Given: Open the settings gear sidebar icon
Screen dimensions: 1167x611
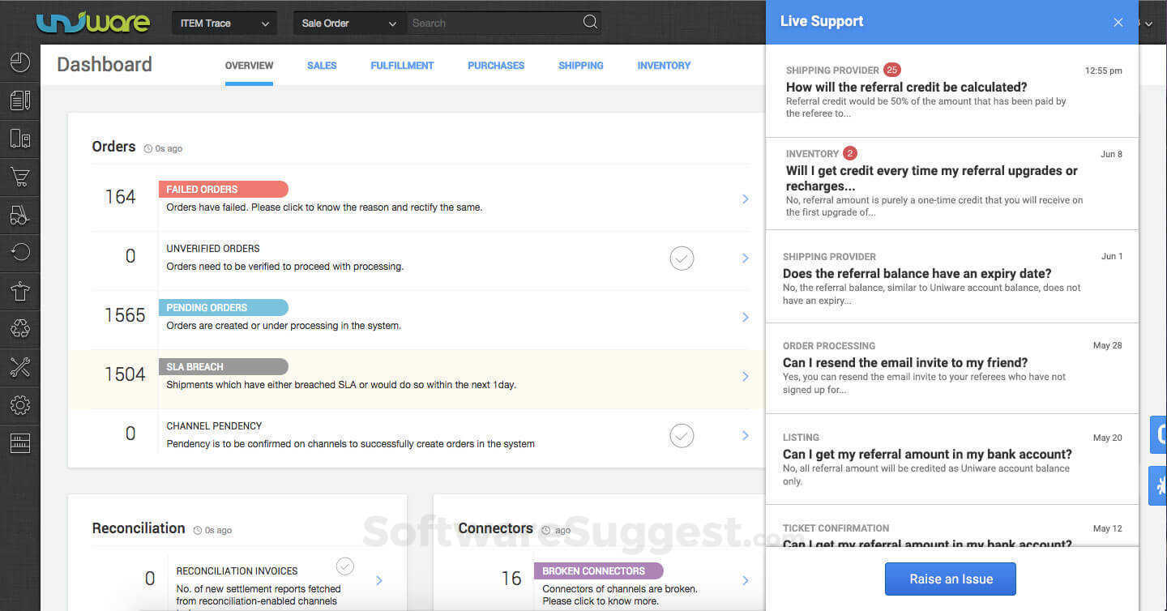Looking at the screenshot, I should point(20,404).
